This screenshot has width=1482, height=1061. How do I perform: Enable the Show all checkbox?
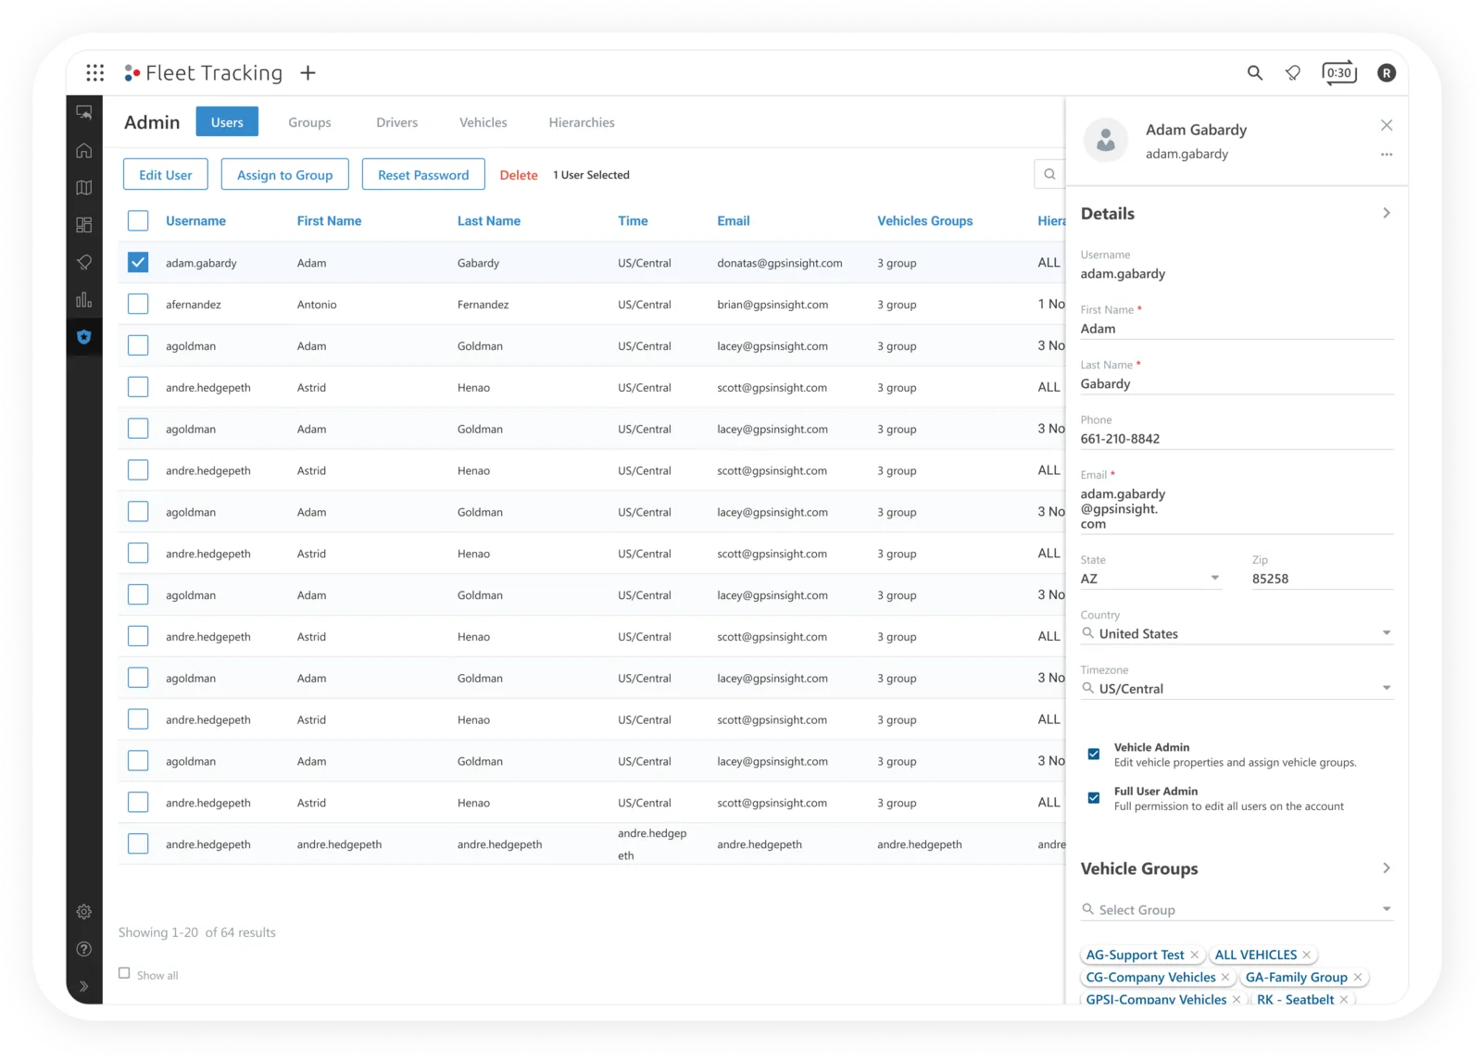(124, 973)
